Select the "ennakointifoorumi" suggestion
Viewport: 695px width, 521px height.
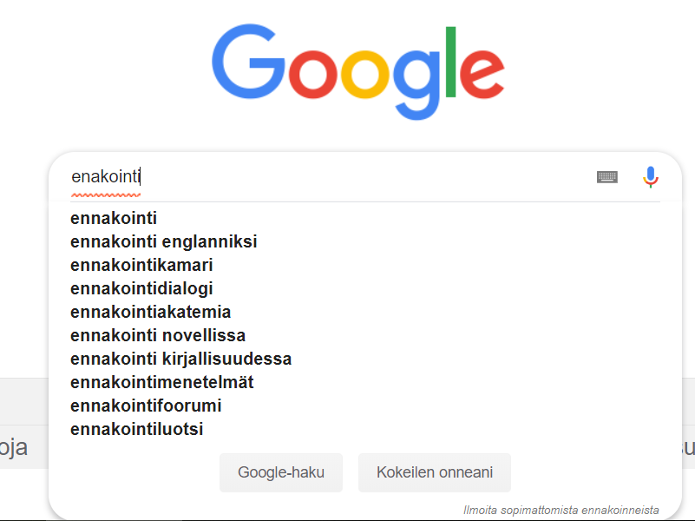tap(365, 406)
